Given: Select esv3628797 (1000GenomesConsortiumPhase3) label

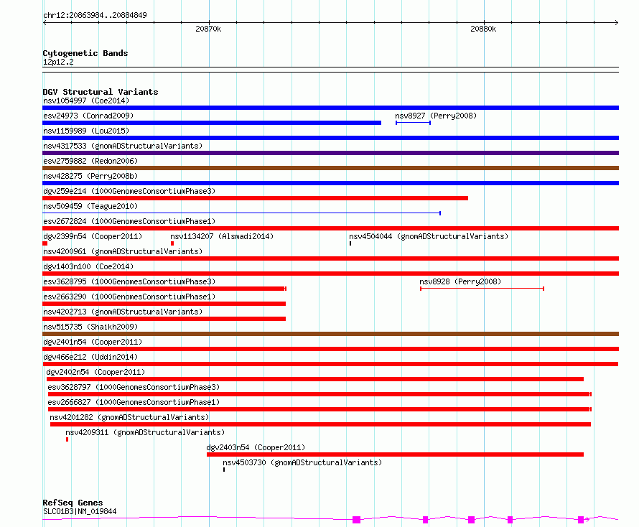Looking at the screenshot, I should tap(134, 387).
